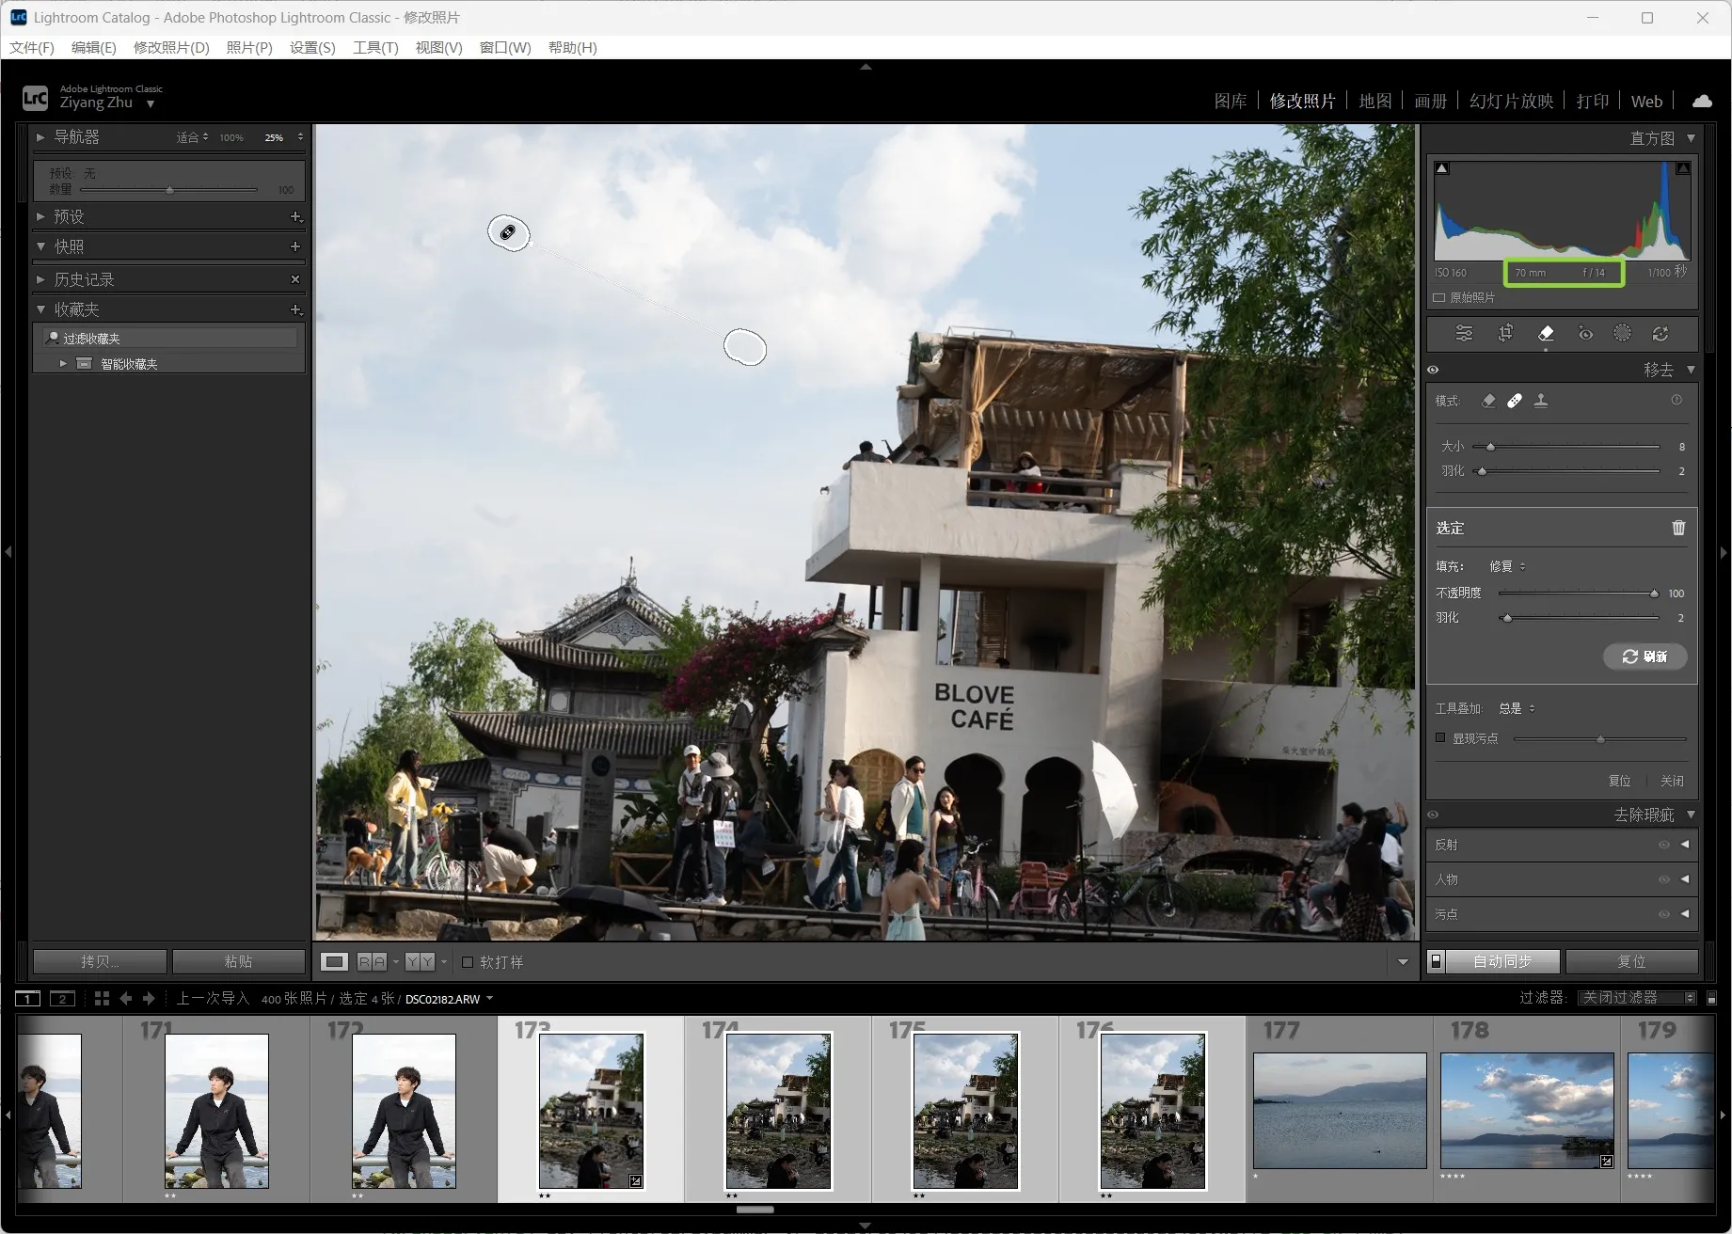Delete the selected spot with trash icon
Image resolution: width=1732 pixels, height=1234 pixels.
1678,528
